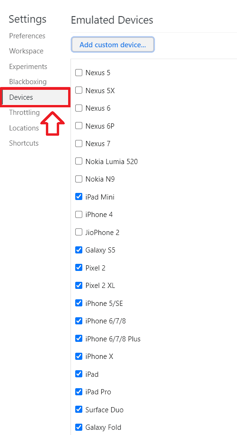The height and width of the screenshot is (435, 237).
Task: Uncheck the iPad Pro checkbox
Action: coord(79,391)
